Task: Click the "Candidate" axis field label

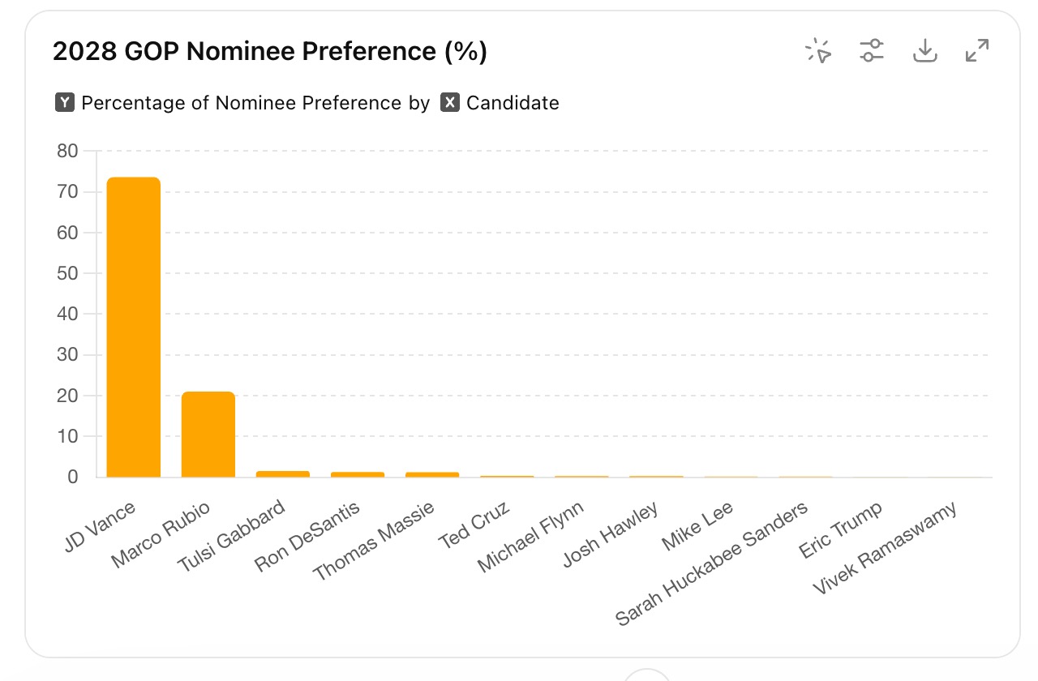Action: tap(513, 103)
